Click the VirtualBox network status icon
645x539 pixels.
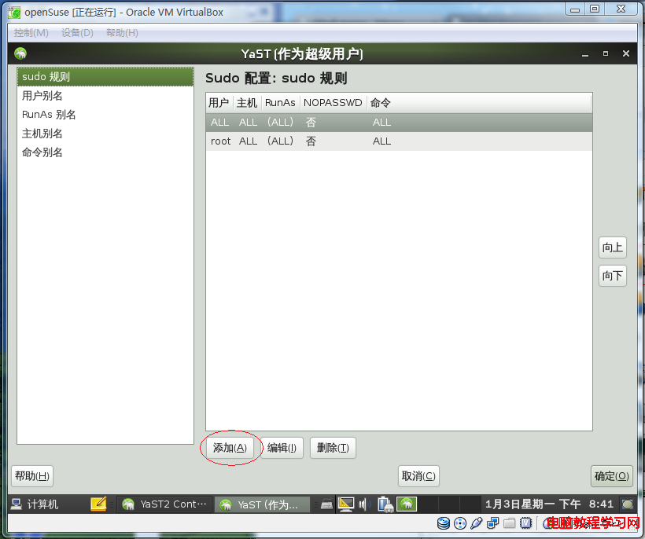(493, 523)
